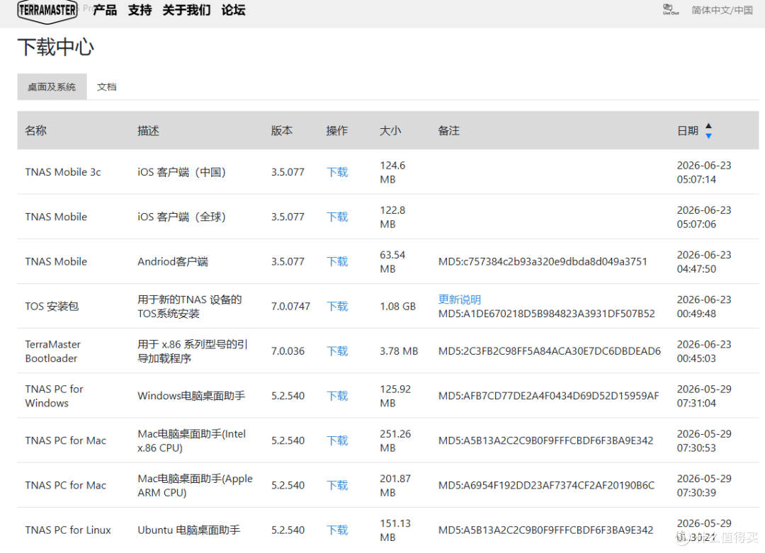Select the Ubuntu 电脑桌面助手 description

click(189, 530)
